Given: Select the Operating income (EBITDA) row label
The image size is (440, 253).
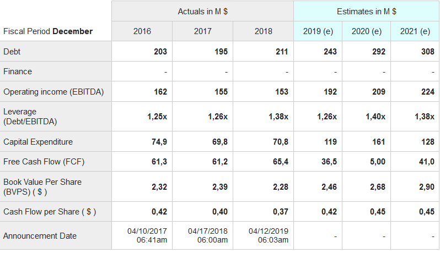Looking at the screenshot, I should [53, 92].
